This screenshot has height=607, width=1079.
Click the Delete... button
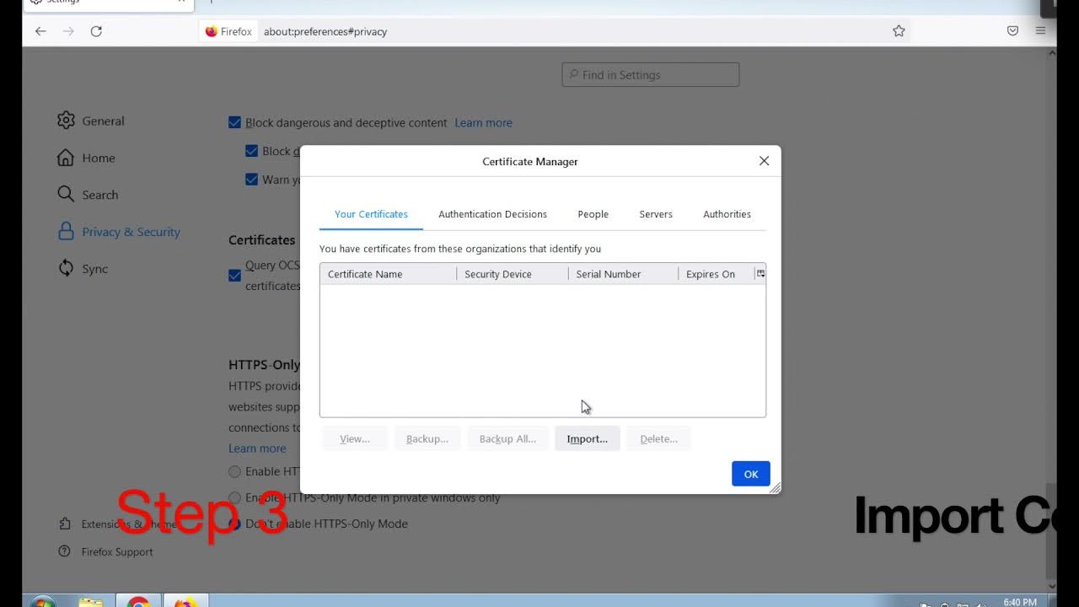658,438
